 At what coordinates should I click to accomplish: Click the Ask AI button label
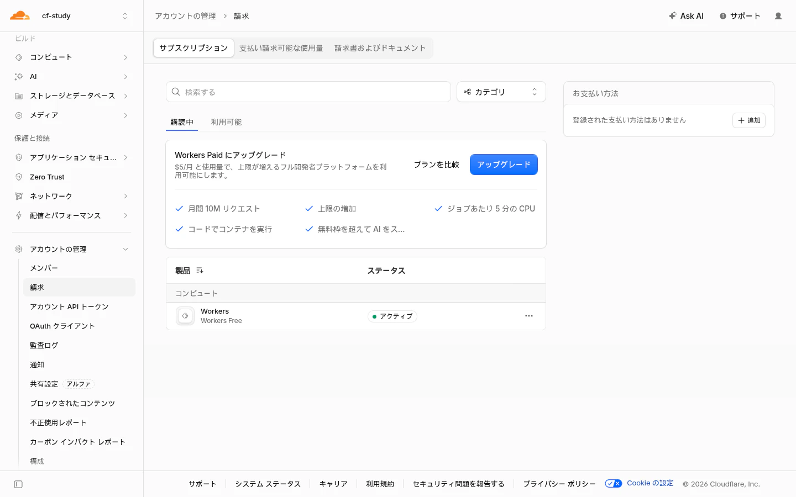tap(692, 16)
